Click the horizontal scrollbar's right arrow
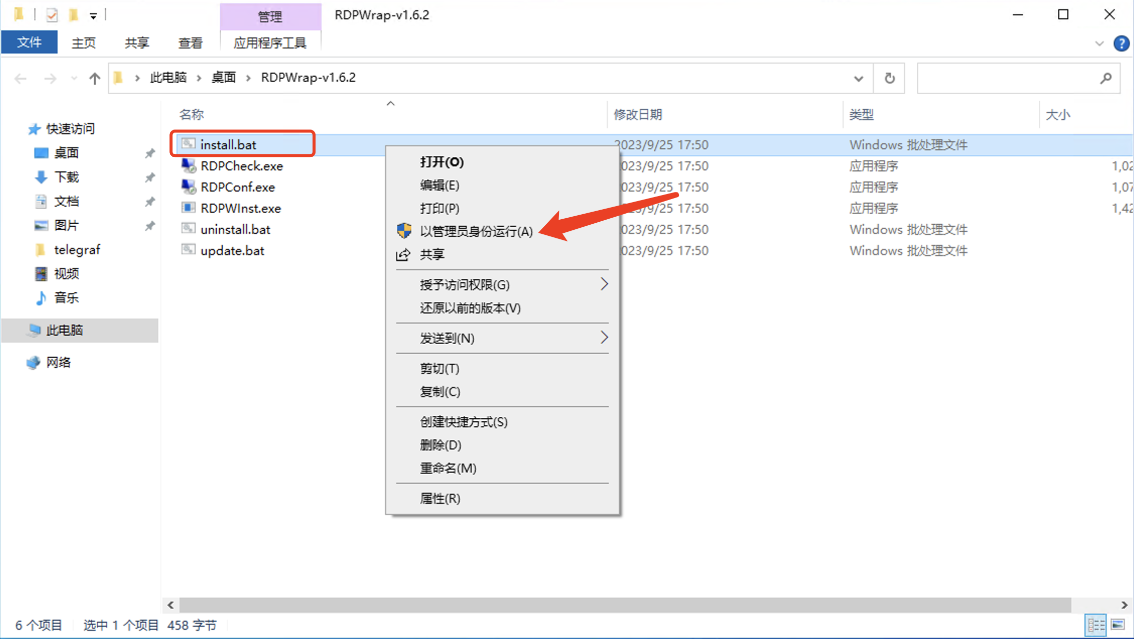Screen dimensions: 1134x639 1124,605
